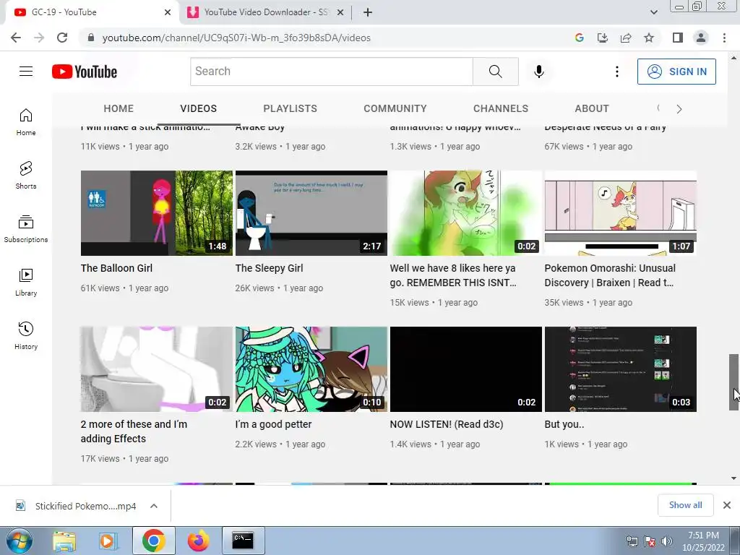Open the media player taskbar icon

point(108,541)
